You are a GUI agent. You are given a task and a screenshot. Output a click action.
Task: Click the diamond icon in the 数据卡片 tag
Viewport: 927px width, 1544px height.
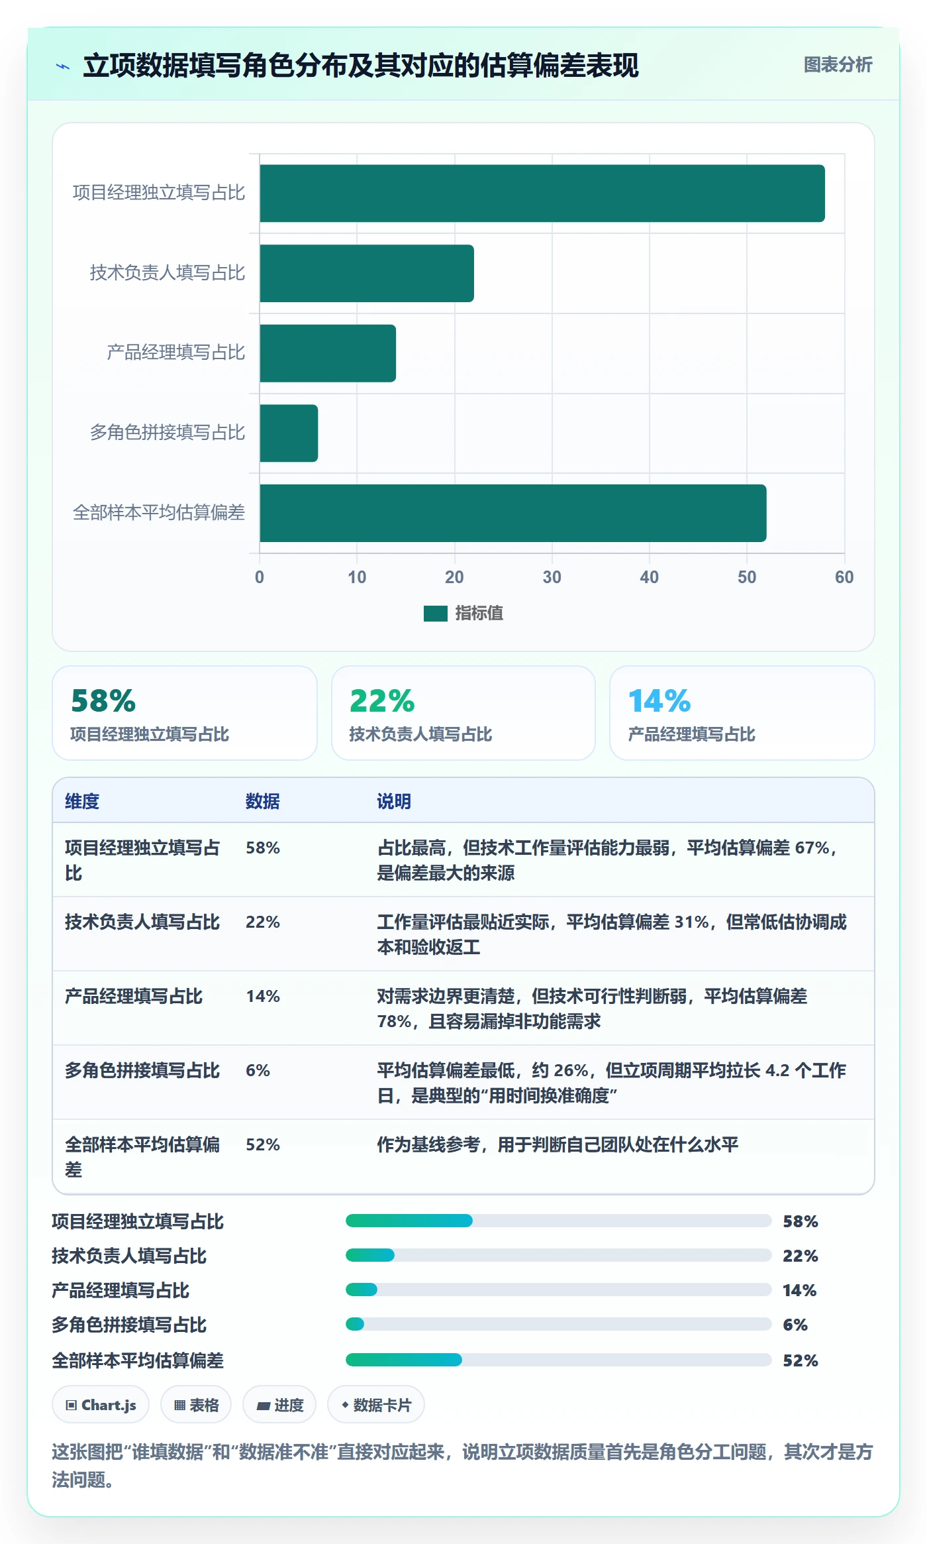click(345, 1405)
